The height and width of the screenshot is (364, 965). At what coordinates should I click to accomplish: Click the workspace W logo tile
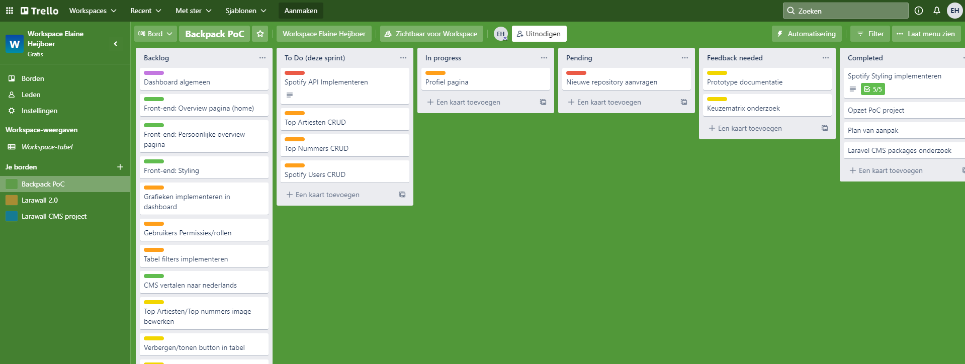pyautogui.click(x=15, y=44)
